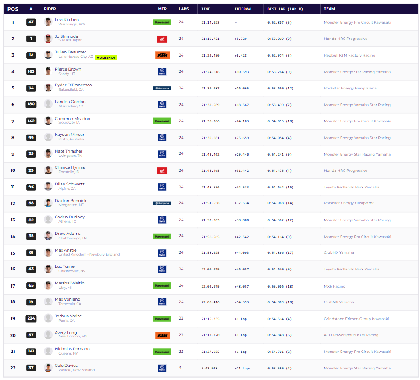Click position 22 in the POS column
Image resolution: width=420 pixels, height=380 pixels.
tap(13, 368)
